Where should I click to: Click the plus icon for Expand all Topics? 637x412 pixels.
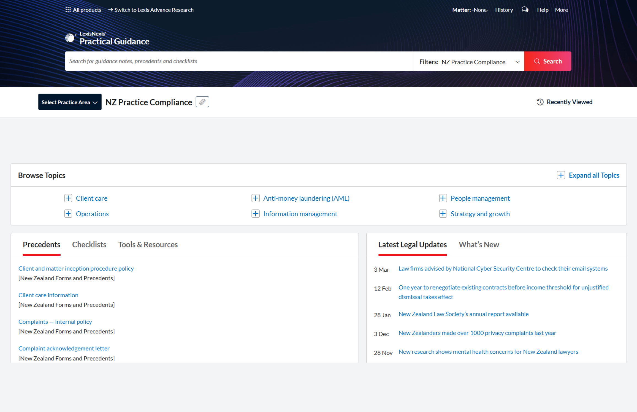(561, 175)
